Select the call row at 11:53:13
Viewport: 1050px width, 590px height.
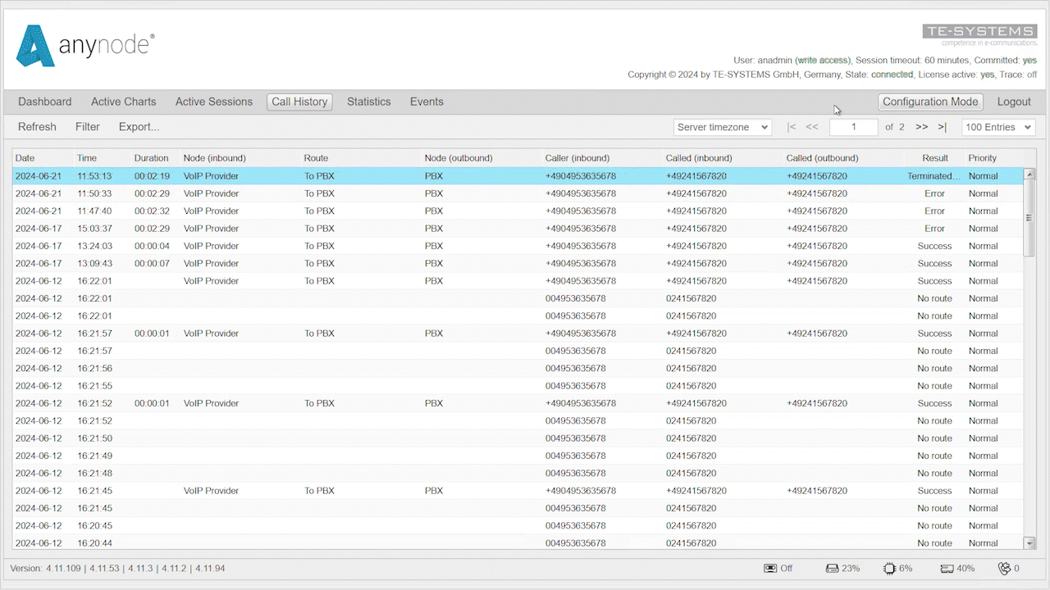click(x=518, y=176)
